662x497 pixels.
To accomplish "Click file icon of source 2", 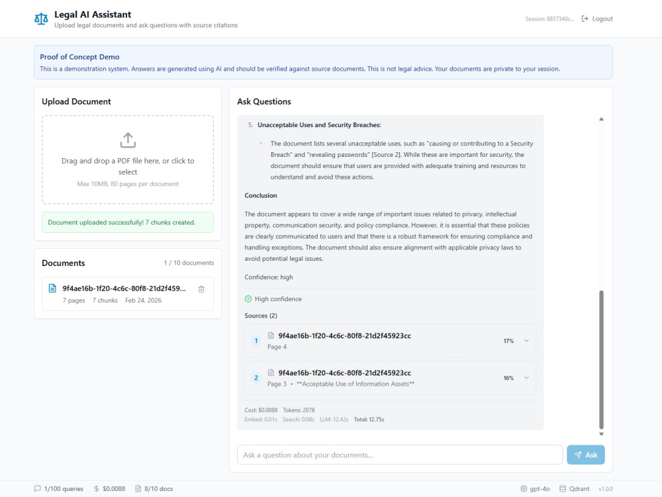I will tap(271, 373).
